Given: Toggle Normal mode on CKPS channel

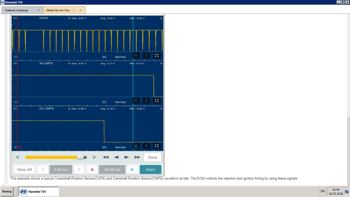Looking at the screenshot, I should tap(120, 57).
